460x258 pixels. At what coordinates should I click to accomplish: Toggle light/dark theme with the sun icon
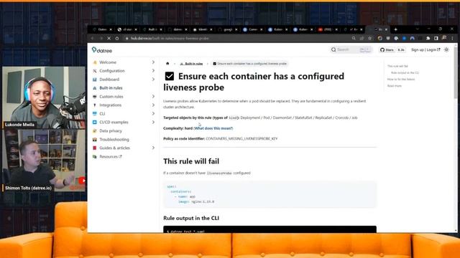[446, 49]
